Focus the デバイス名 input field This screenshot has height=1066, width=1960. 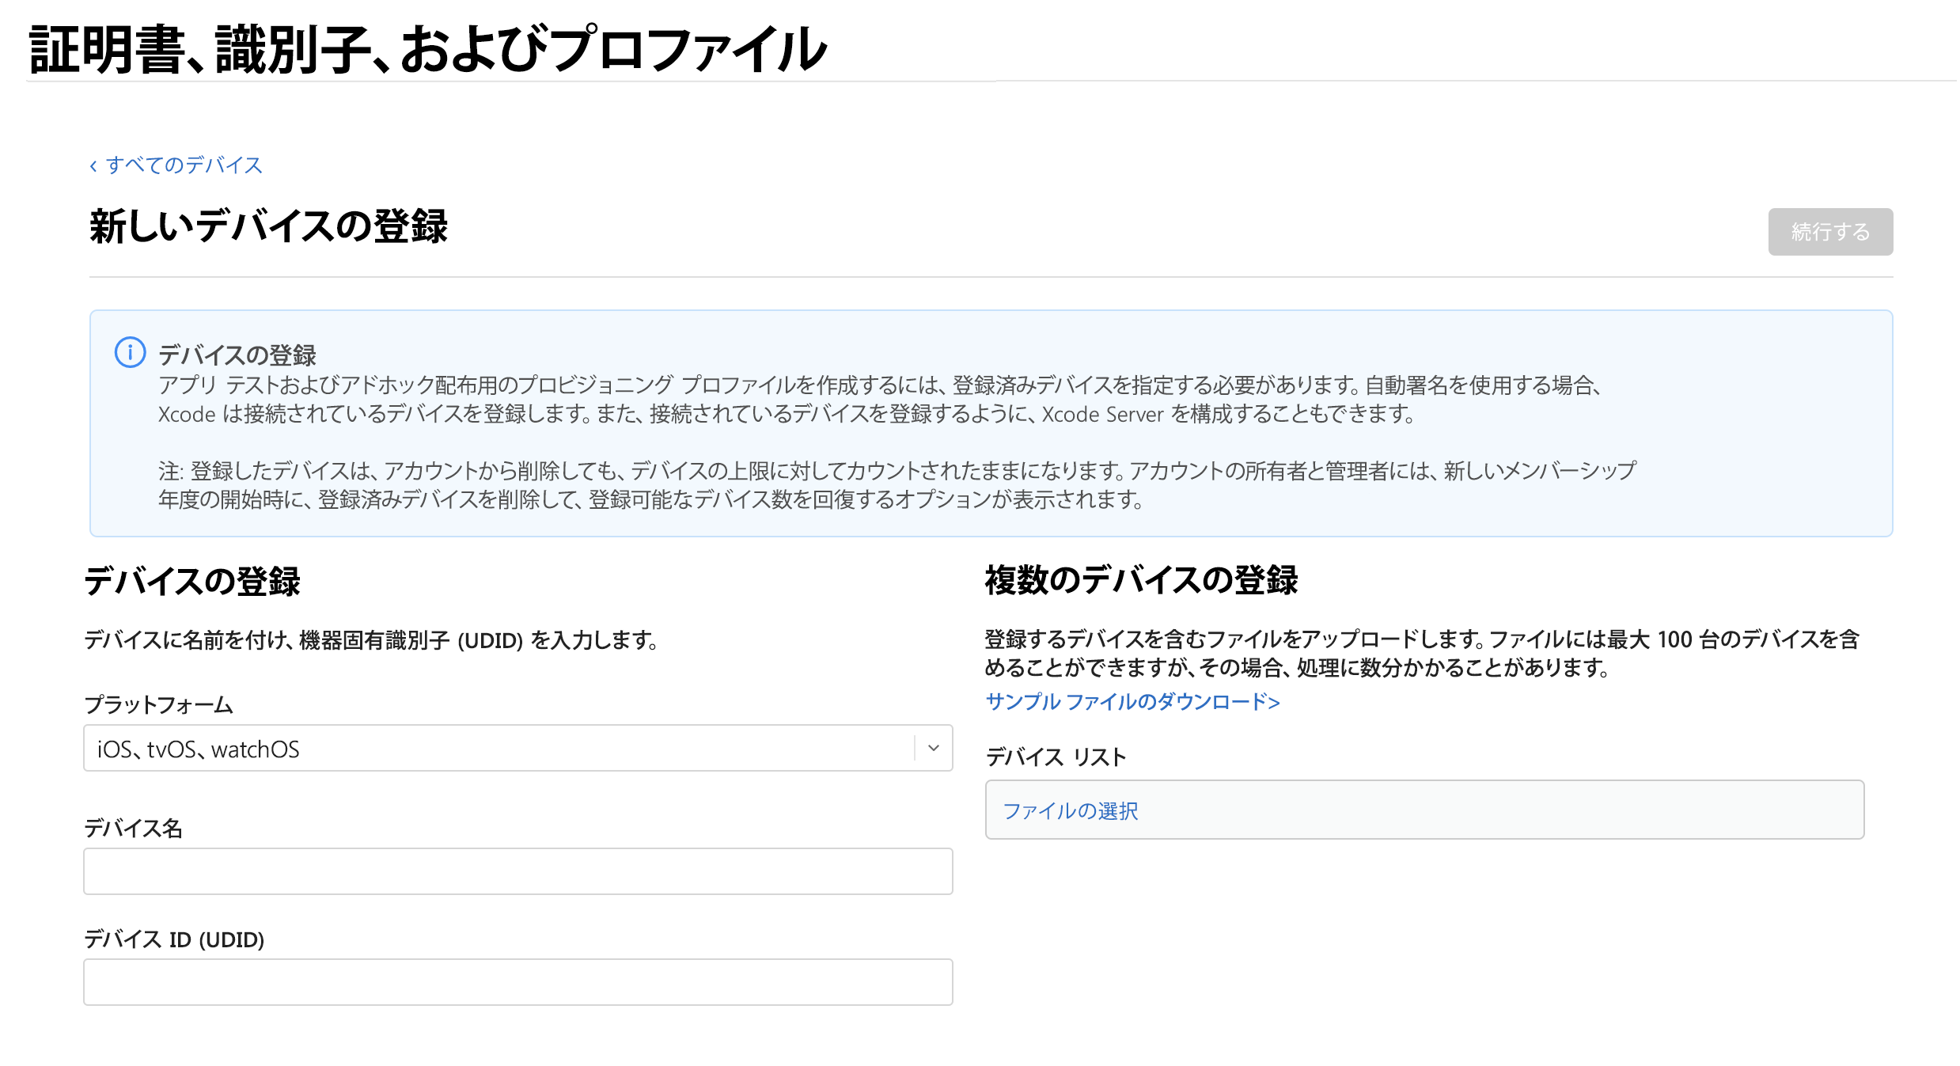[517, 871]
